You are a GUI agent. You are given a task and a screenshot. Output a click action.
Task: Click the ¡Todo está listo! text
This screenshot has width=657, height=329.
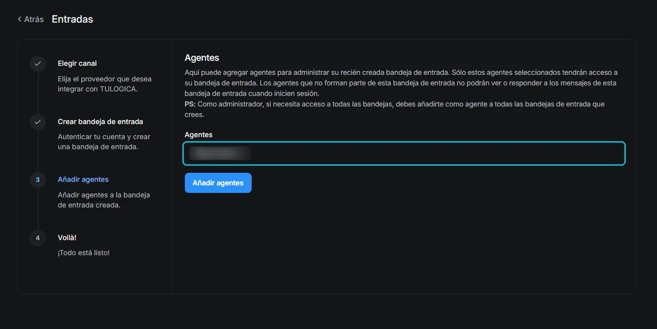tap(84, 253)
